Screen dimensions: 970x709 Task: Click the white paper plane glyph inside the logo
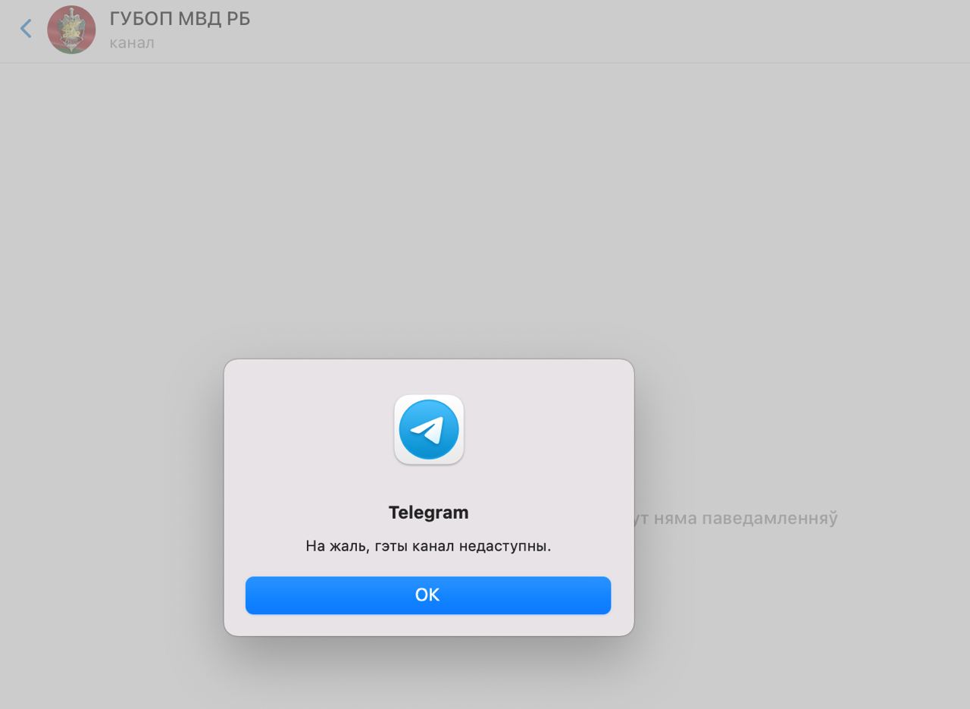point(427,430)
